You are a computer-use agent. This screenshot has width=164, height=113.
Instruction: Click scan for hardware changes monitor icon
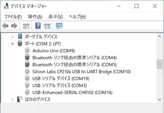[x=59, y=26]
